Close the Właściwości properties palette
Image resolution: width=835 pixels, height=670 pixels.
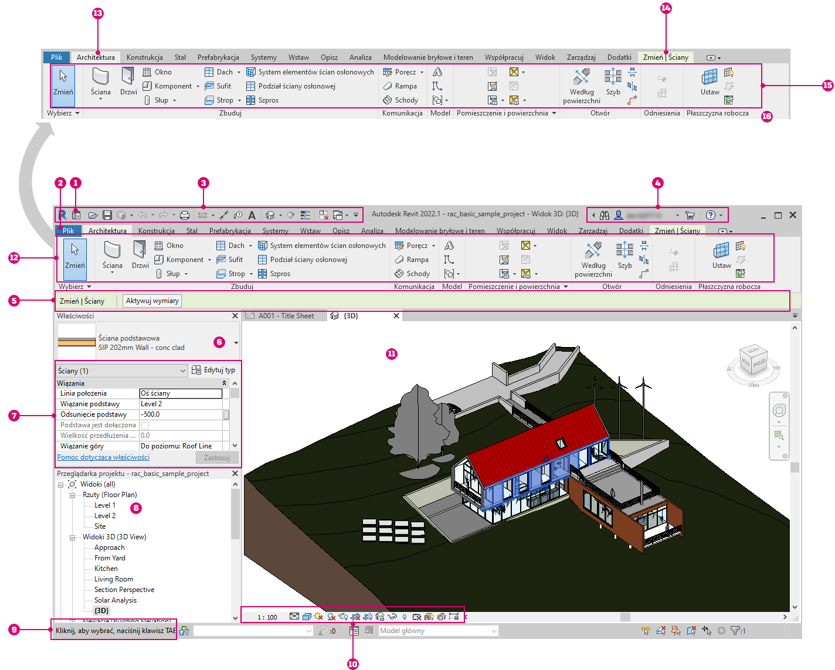point(235,316)
